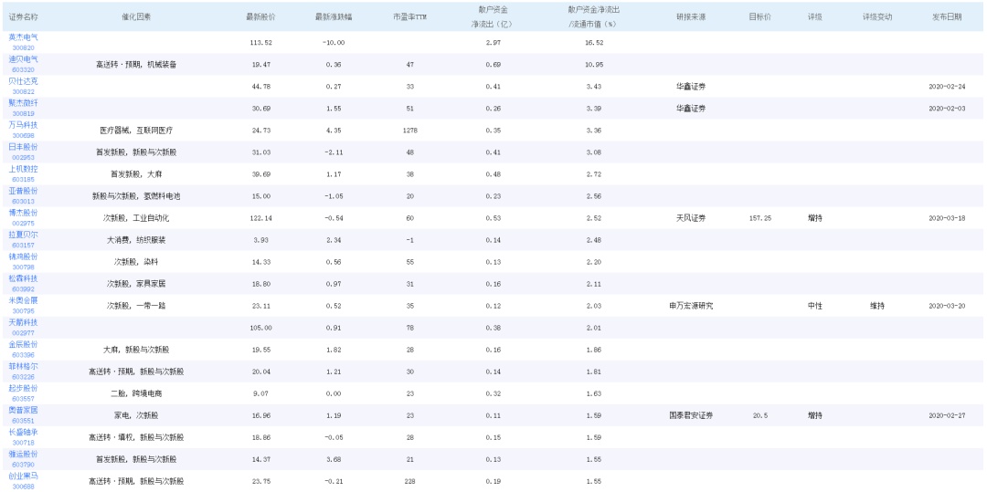Viewport: 987px width, 492px height.
Task: Select the date 2020-02-27
Action: point(947,415)
